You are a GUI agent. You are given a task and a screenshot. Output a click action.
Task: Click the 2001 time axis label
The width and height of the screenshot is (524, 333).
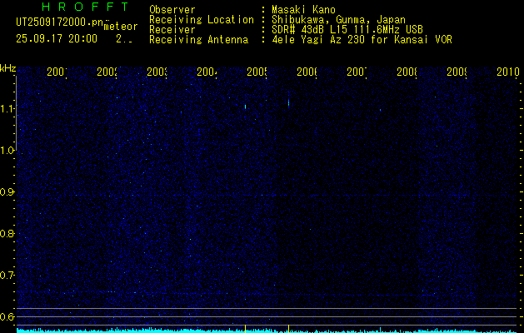pos(57,72)
